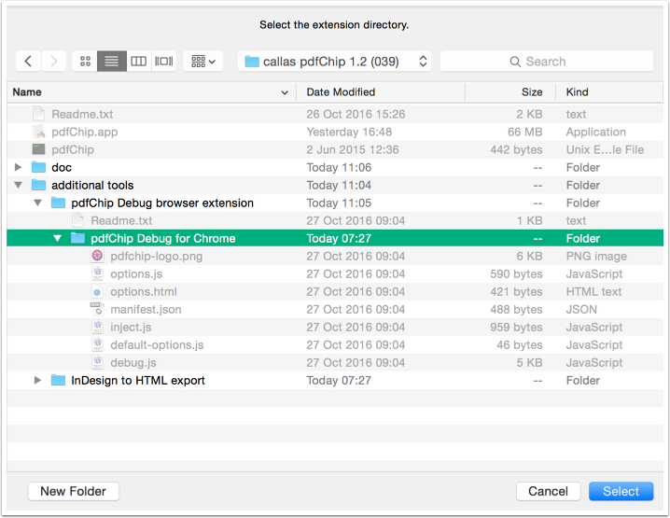
Task: Sort by the Name column header
Action: click(x=151, y=92)
